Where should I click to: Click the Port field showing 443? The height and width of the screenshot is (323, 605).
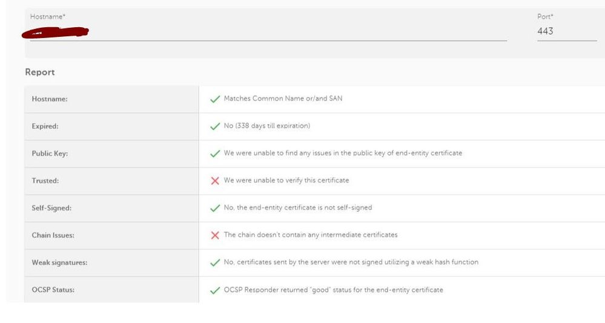[566, 31]
